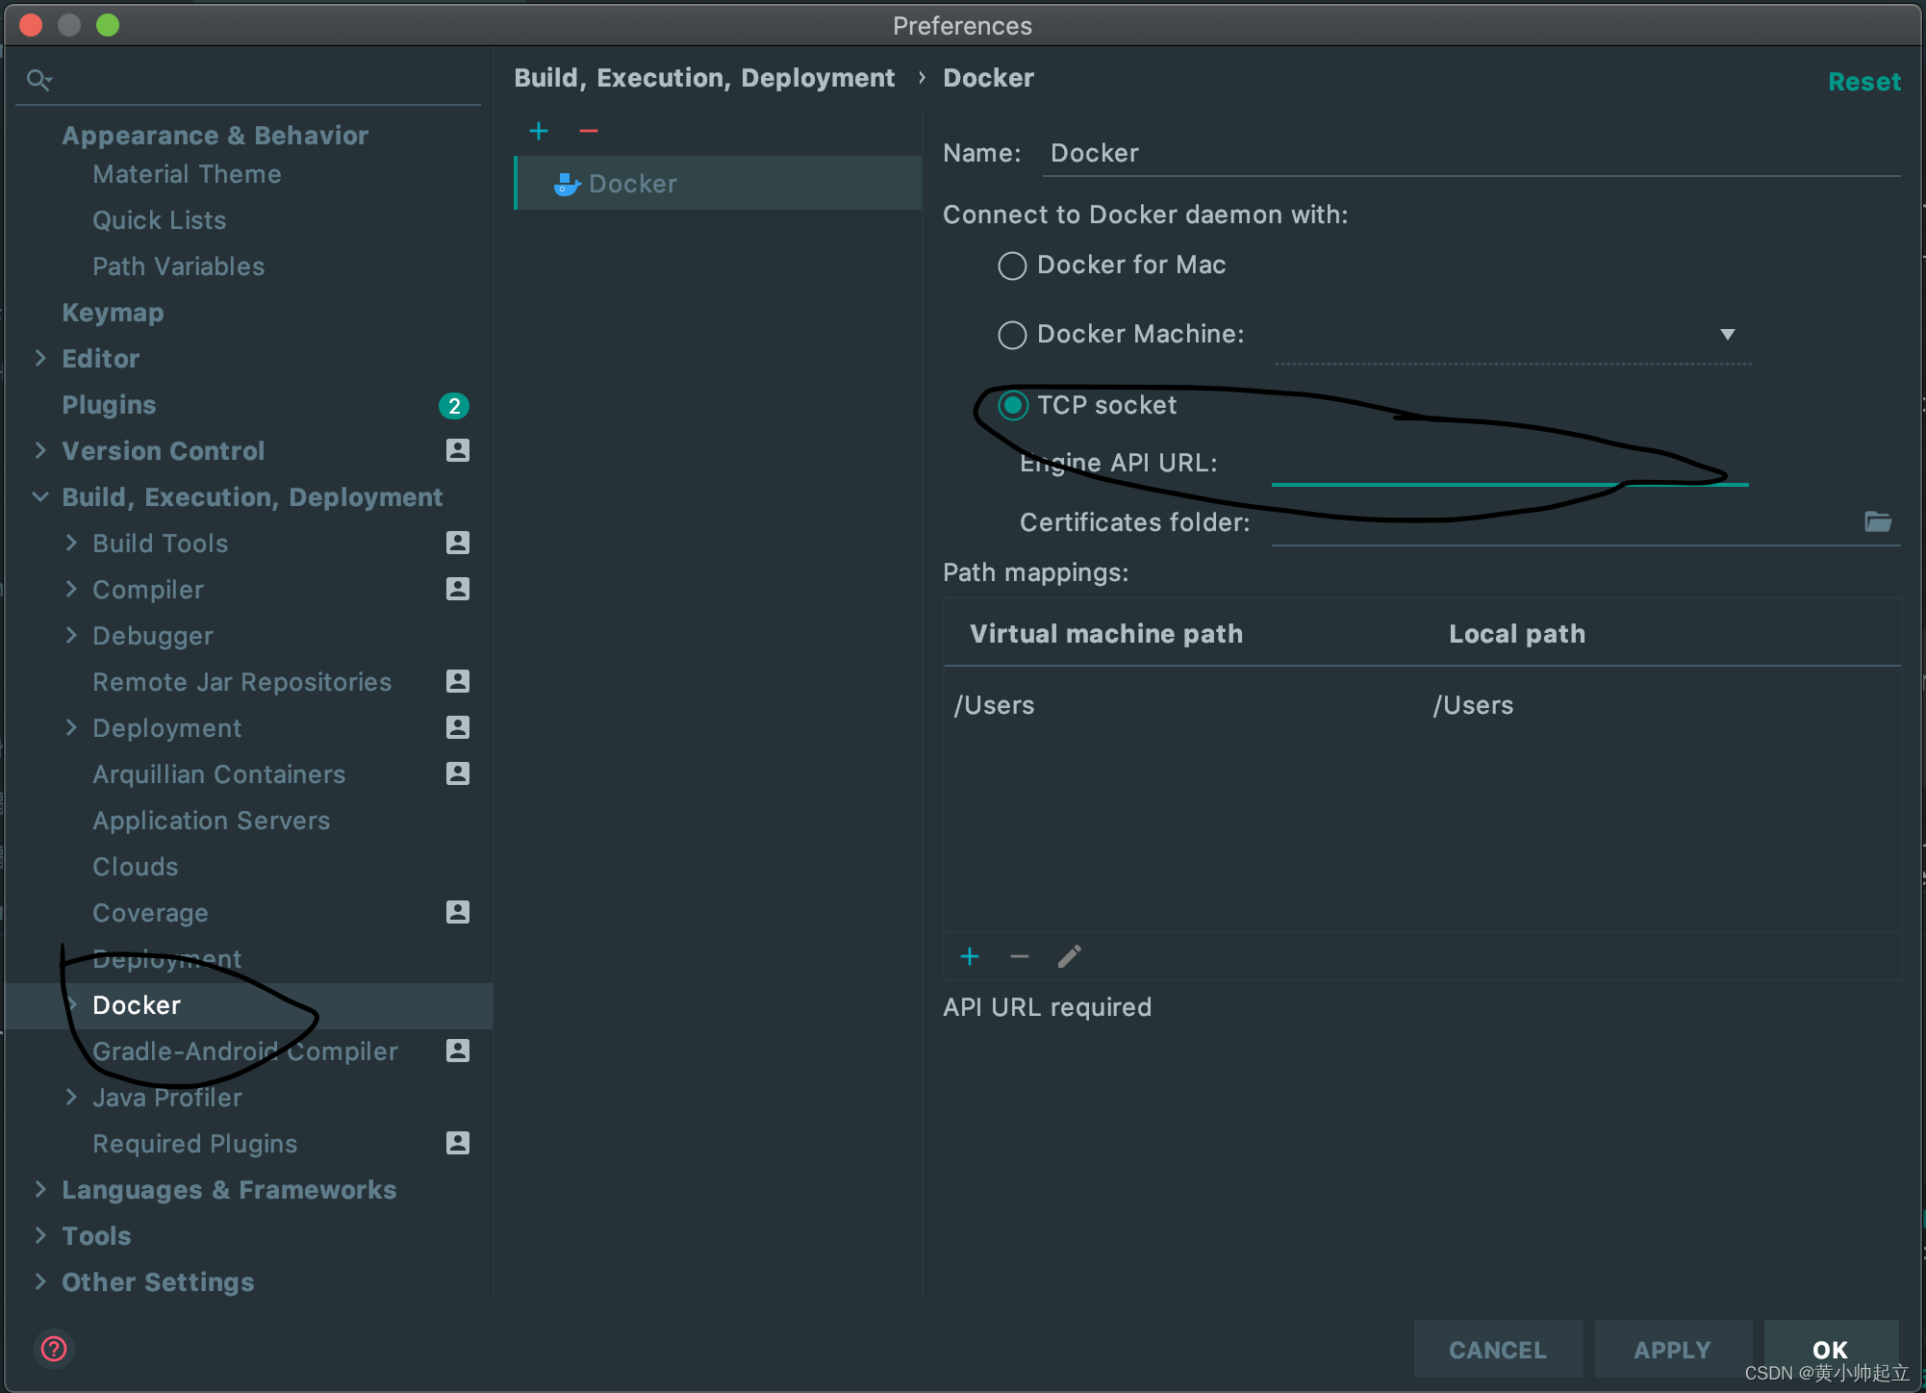
Task: Expand the Editor settings section
Action: pos(40,358)
